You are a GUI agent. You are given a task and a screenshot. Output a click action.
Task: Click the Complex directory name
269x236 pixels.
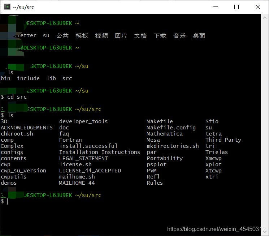pos(12,146)
